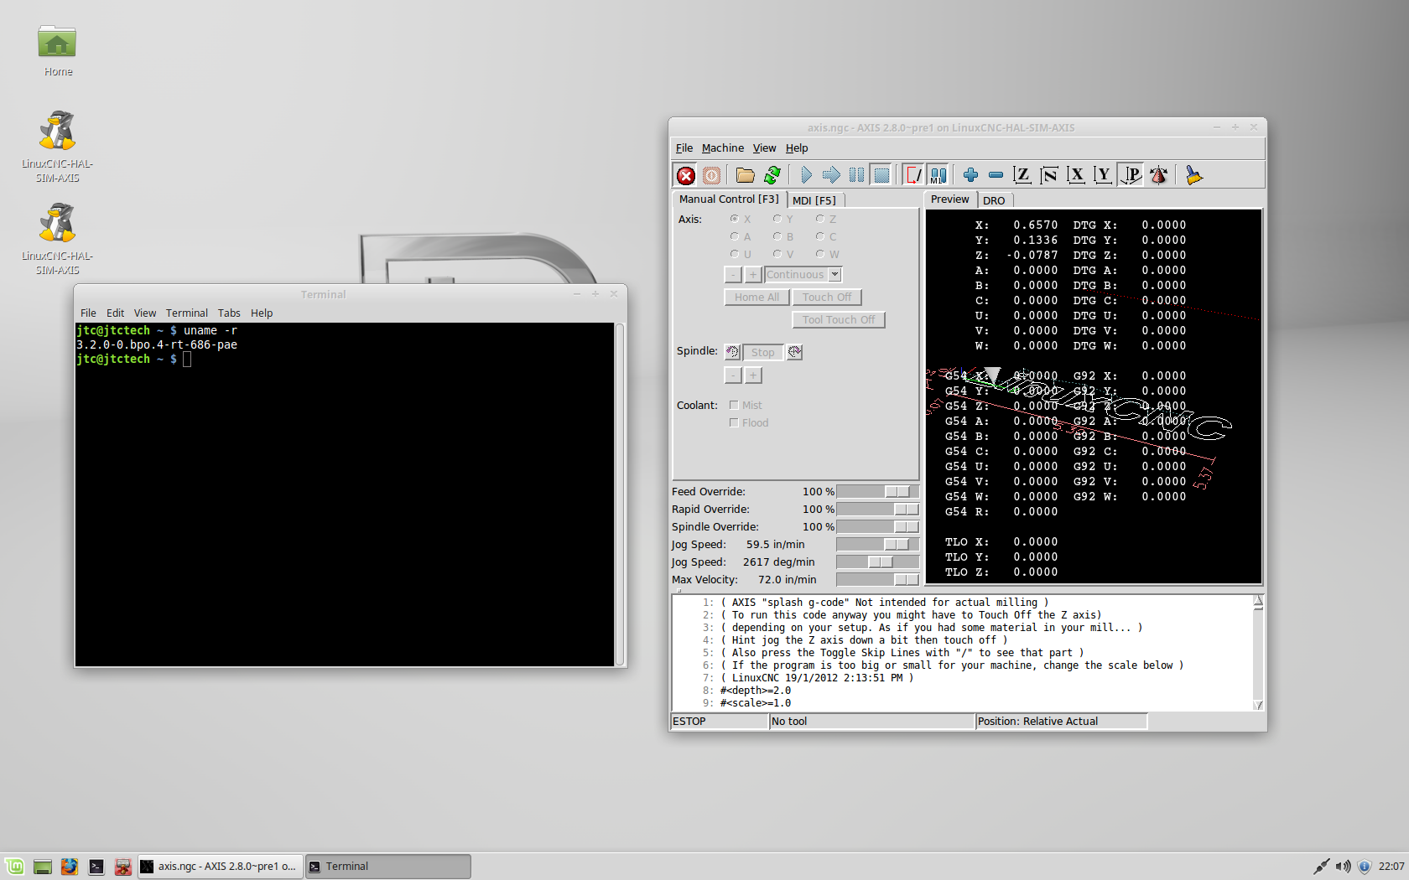This screenshot has height=880, width=1409.
Task: Select axis.ngc AXIS taskbar entry
Action: click(220, 867)
